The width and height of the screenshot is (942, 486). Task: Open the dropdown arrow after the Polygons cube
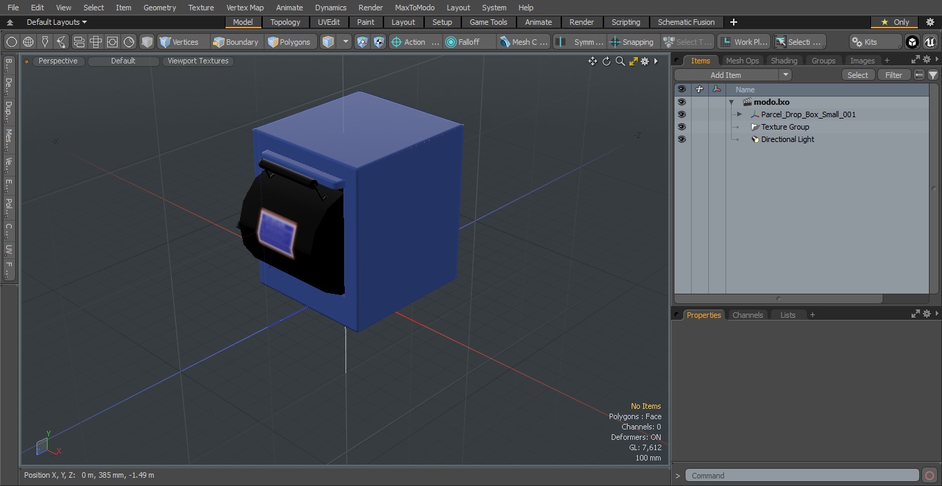click(x=345, y=42)
